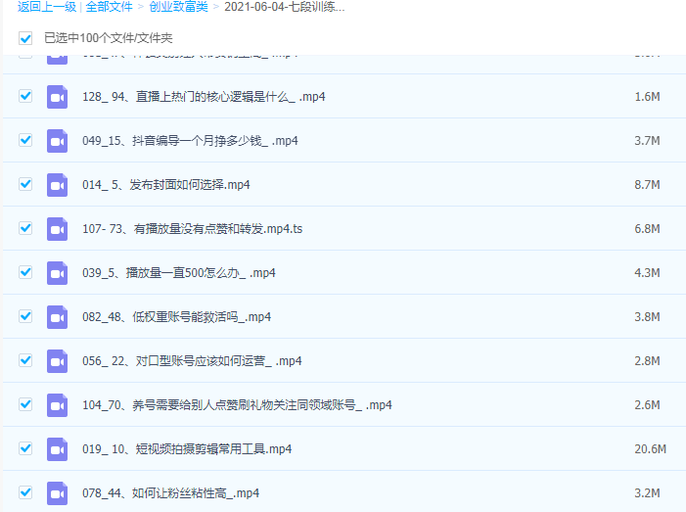Uncheck the 019_10 短视频拍摄剪辑常用工具 checkbox
This screenshot has width=686, height=512.
tap(25, 448)
